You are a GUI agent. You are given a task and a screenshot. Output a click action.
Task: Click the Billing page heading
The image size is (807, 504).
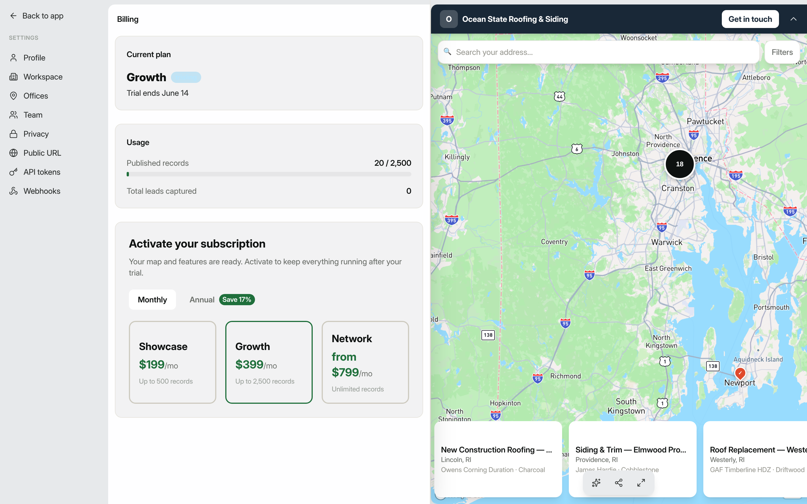tap(128, 19)
